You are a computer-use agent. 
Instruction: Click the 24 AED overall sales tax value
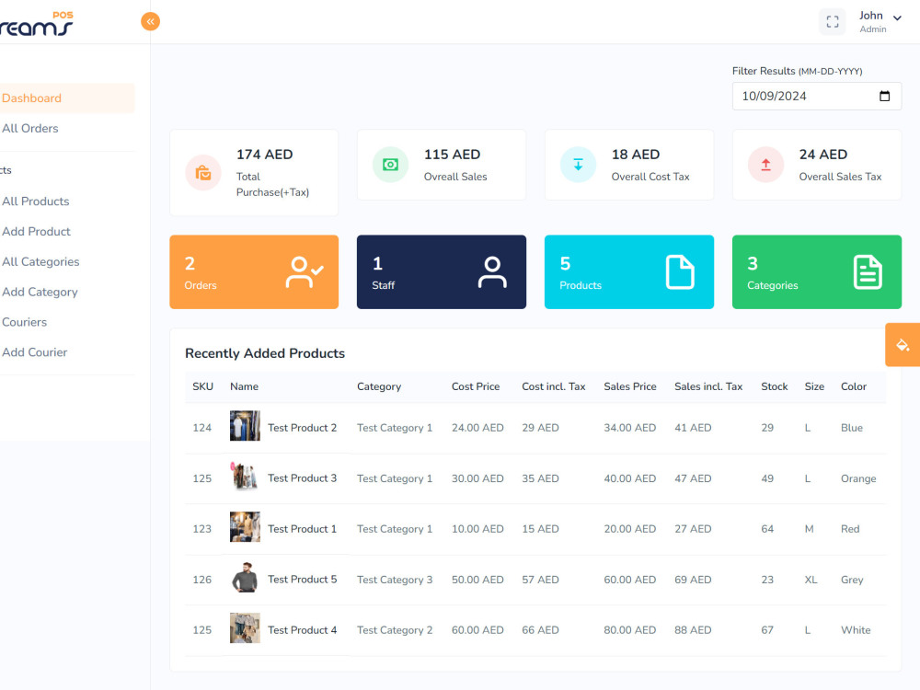822,155
